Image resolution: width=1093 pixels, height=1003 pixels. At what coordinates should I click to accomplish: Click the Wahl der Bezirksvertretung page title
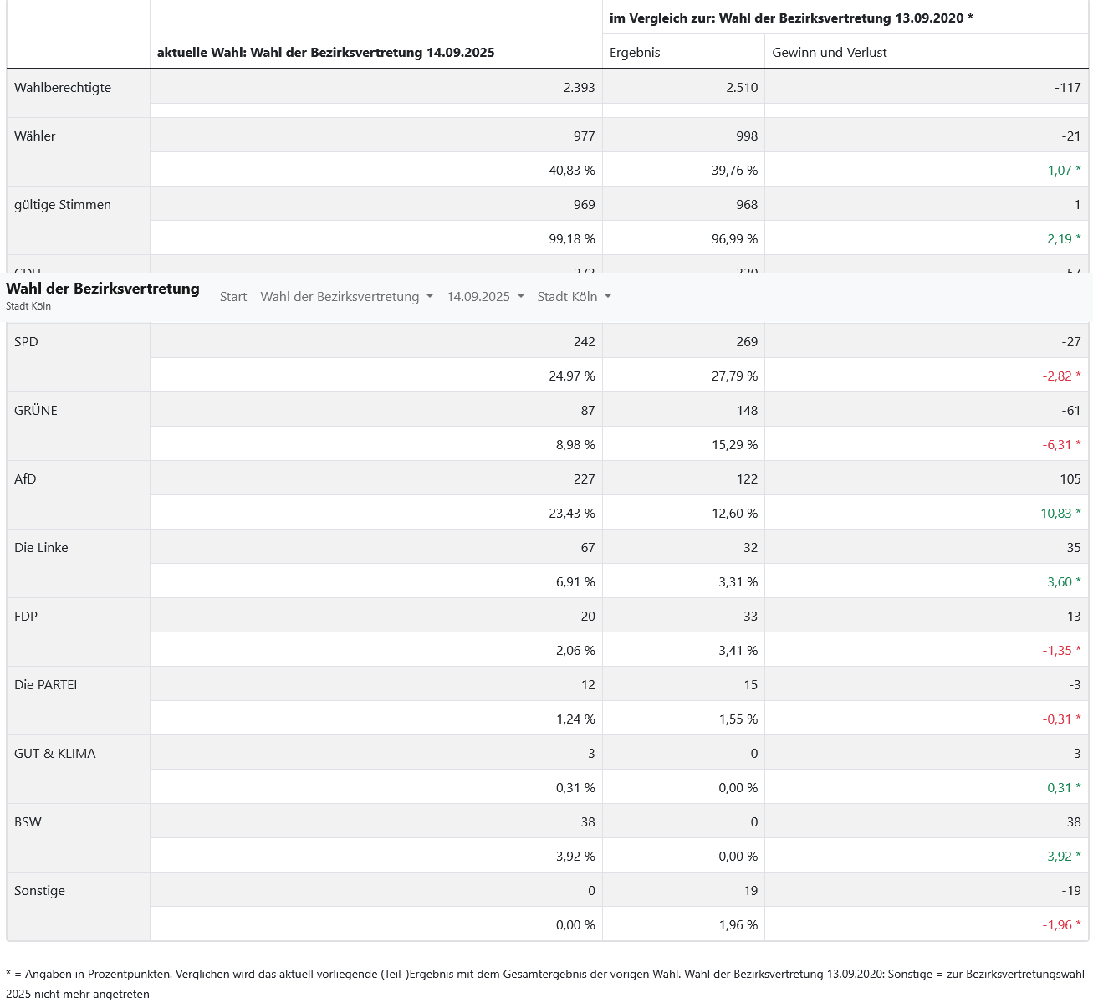point(103,289)
